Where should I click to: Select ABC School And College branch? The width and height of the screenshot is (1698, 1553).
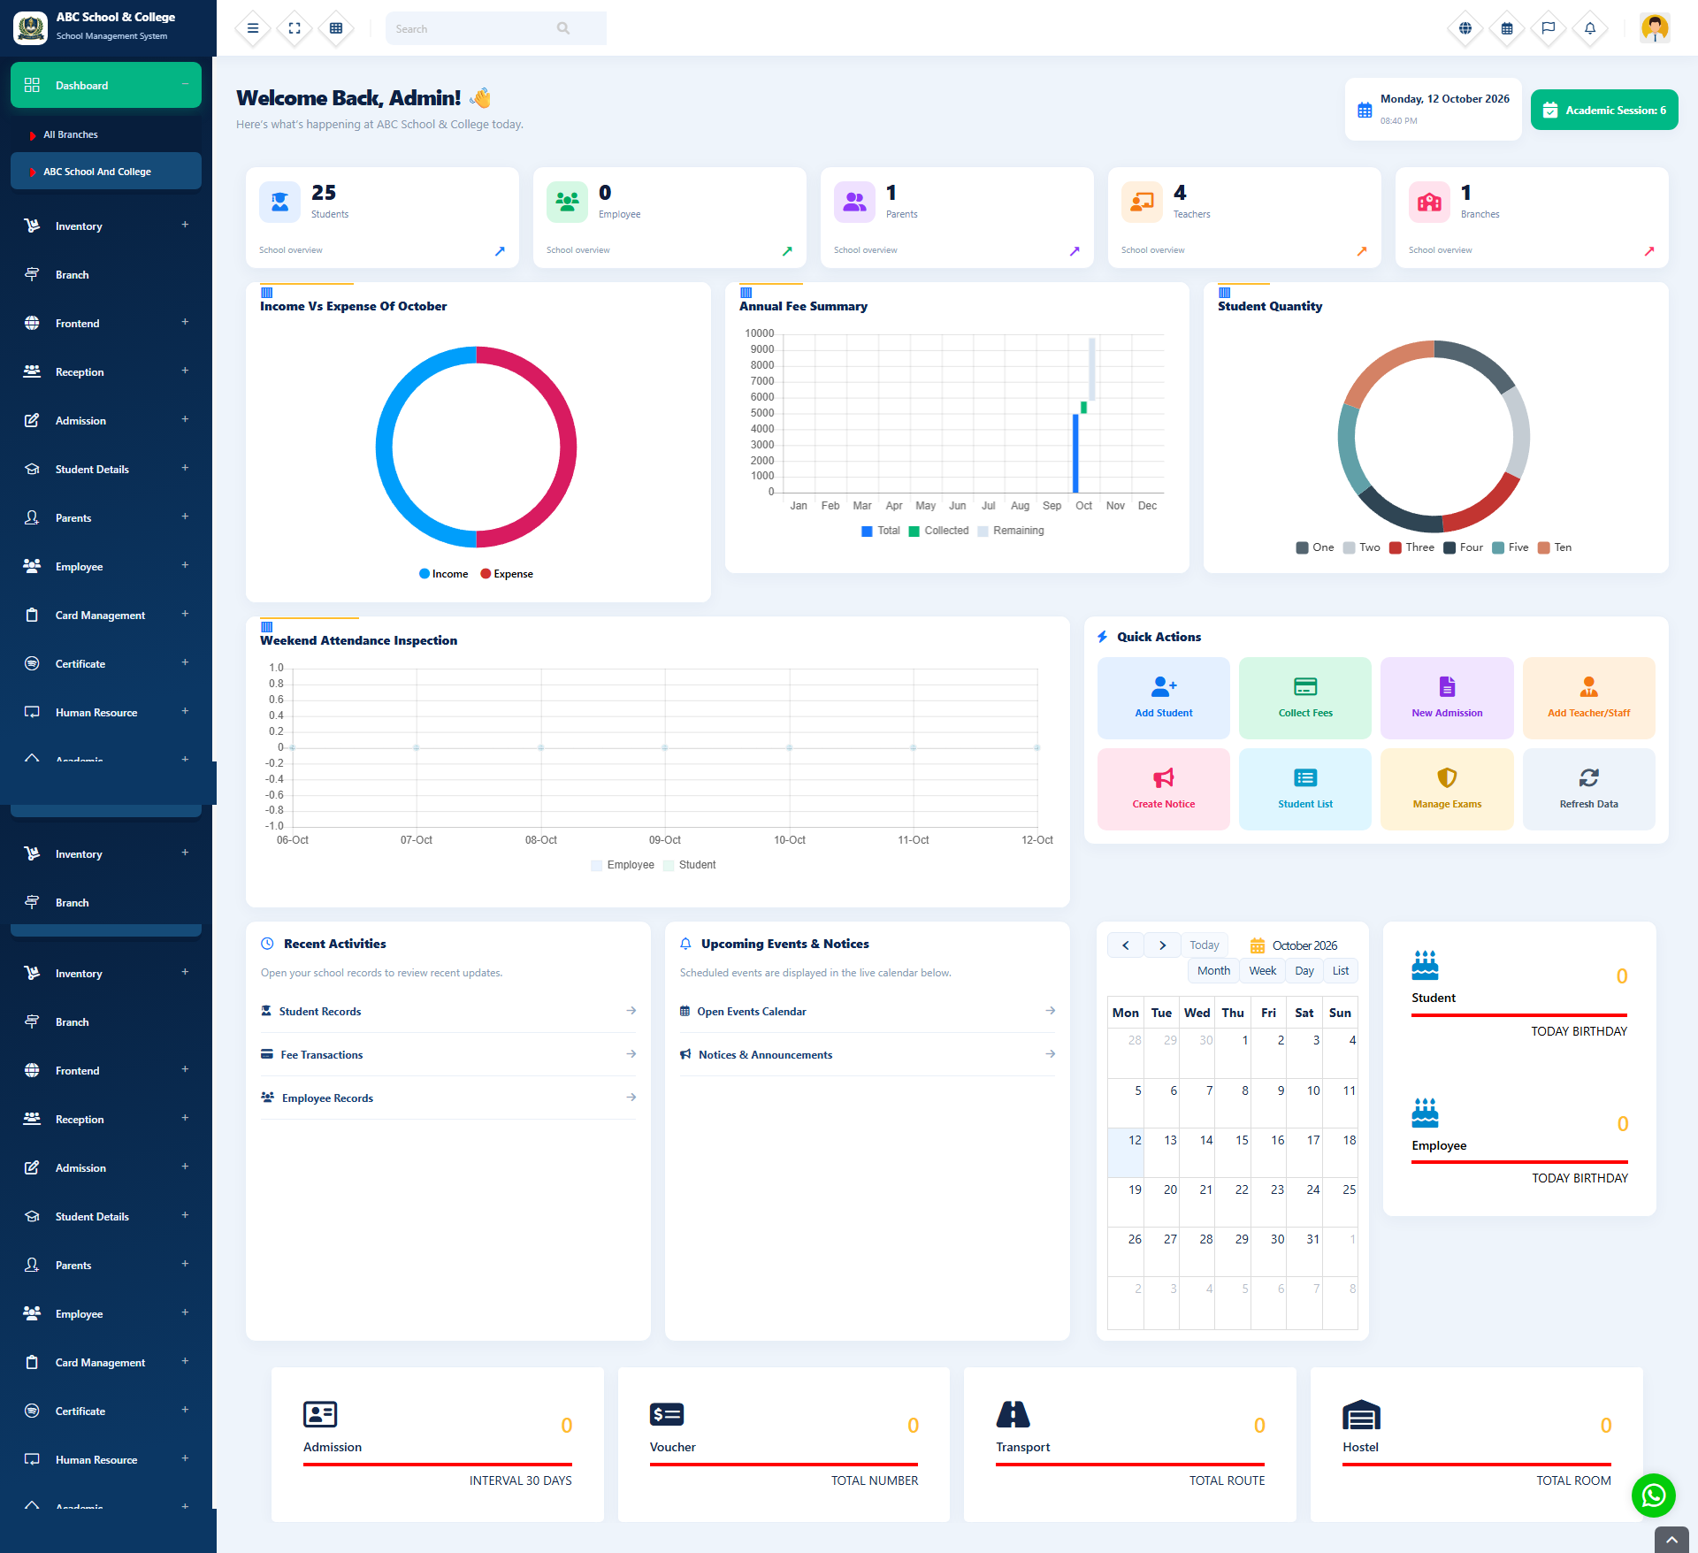(x=106, y=172)
